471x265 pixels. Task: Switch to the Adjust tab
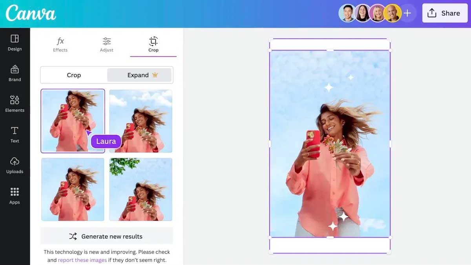[106, 45]
